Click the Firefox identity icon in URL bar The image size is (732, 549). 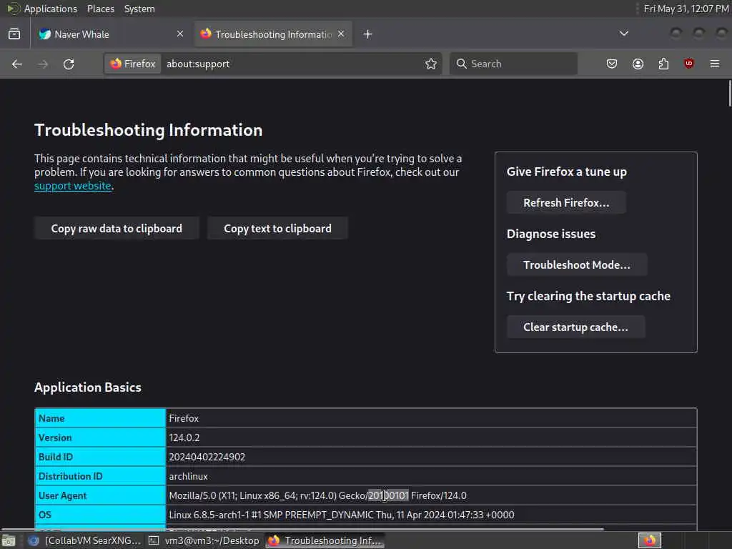point(133,64)
